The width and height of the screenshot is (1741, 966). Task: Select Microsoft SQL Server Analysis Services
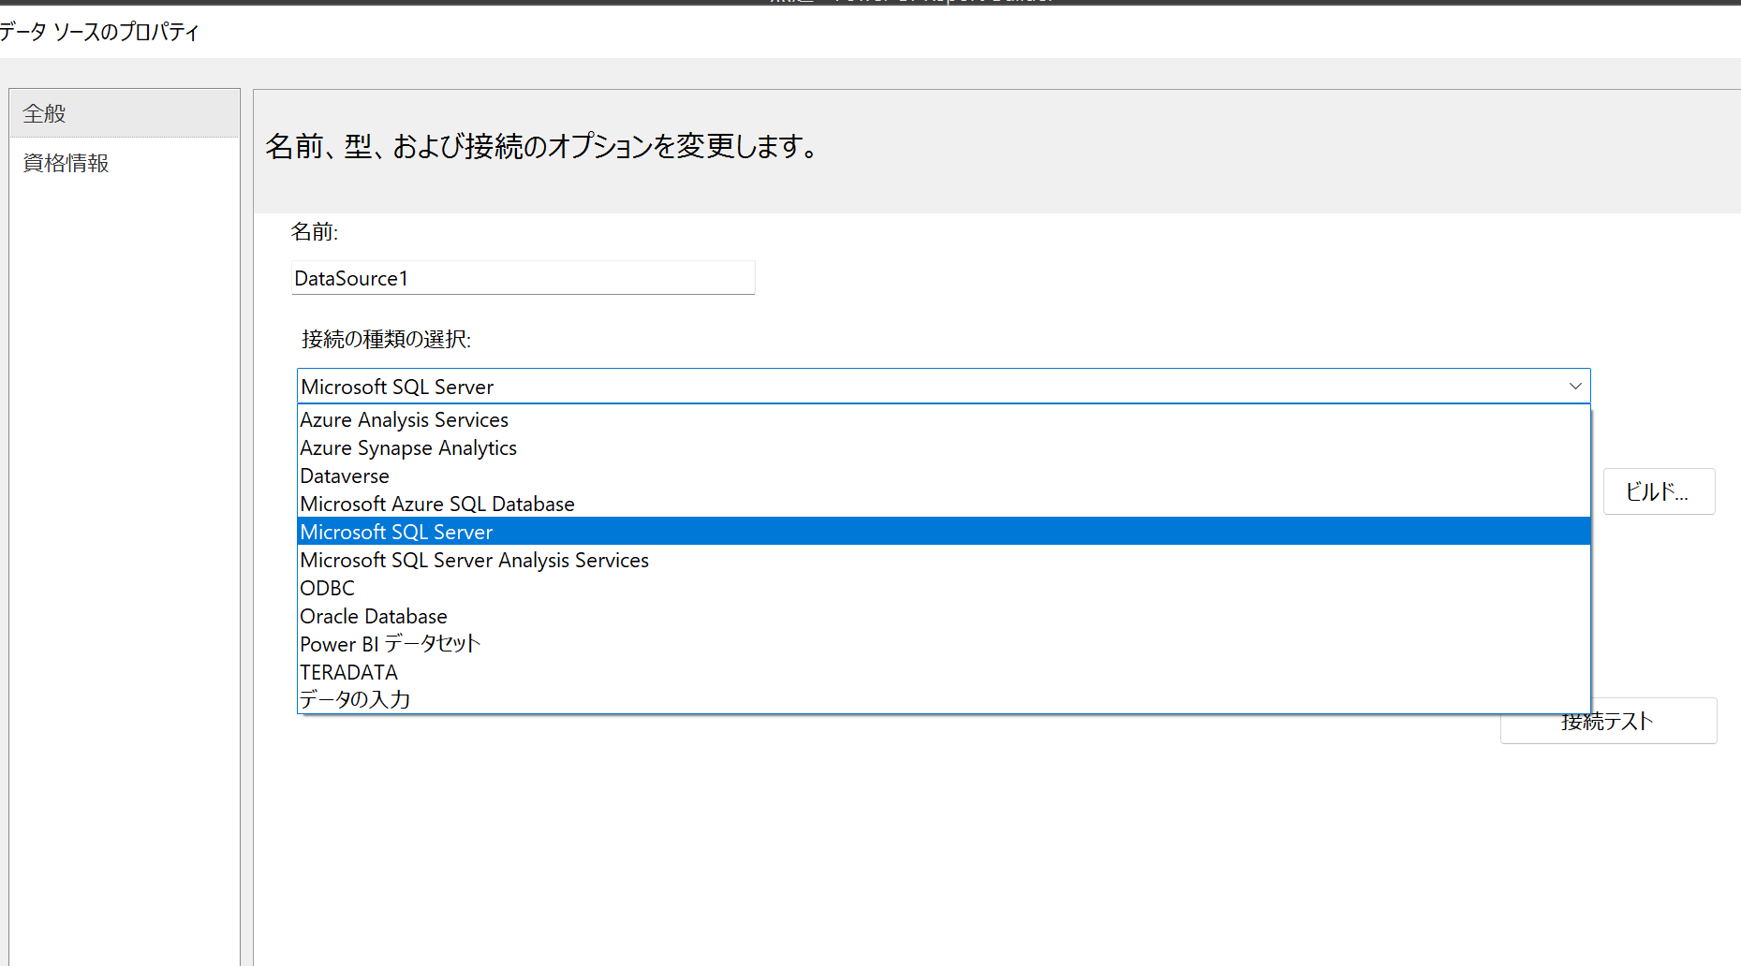[943, 560]
